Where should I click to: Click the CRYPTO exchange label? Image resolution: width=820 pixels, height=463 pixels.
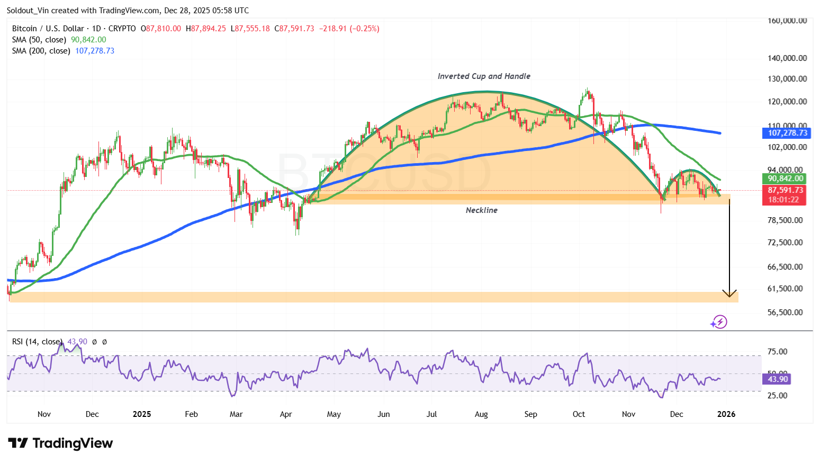pyautogui.click(x=122, y=29)
